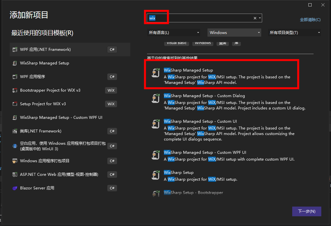Select ASP.NET Core Web 应用 MVC template
The height and width of the screenshot is (226, 331).
click(70, 175)
